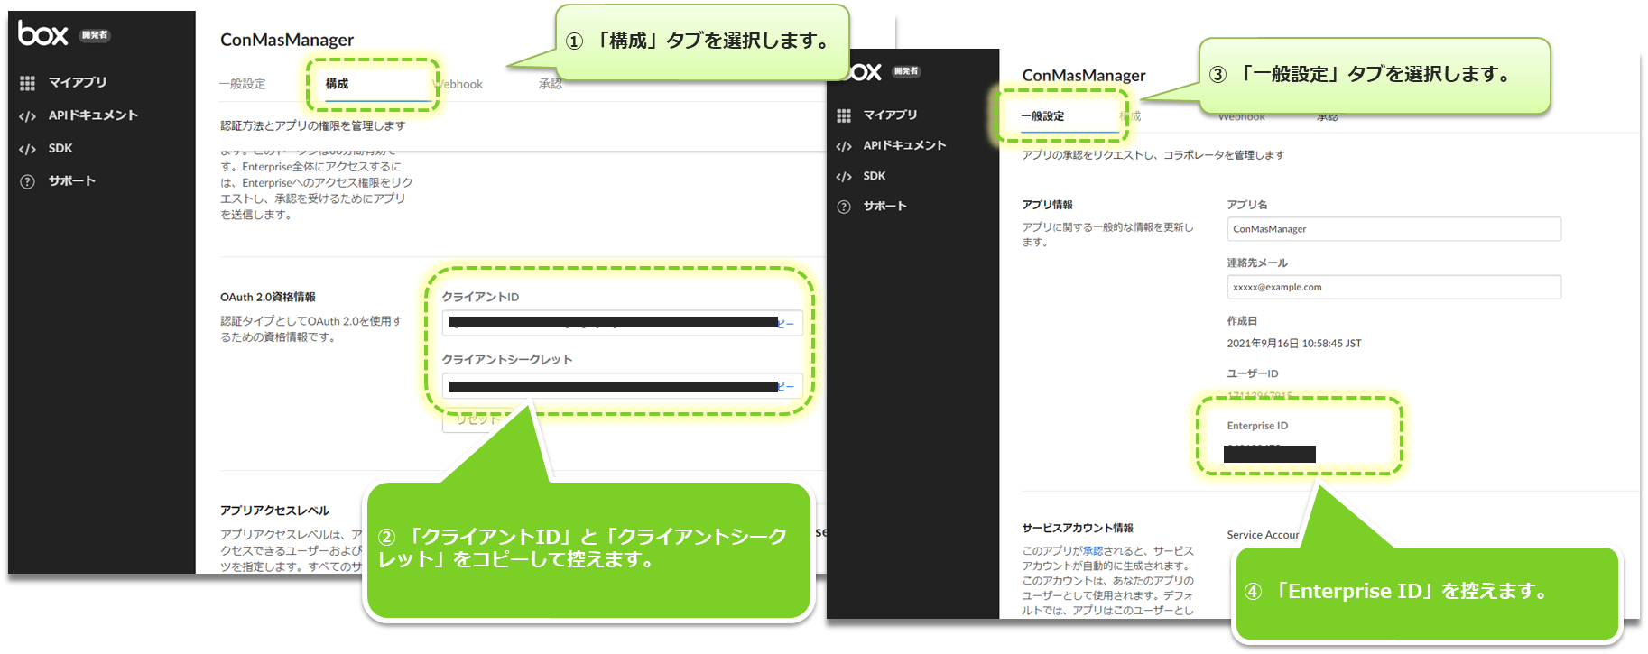Click the SDK code icon on the 構成 page sidebar
1648x654 pixels.
(x=28, y=149)
